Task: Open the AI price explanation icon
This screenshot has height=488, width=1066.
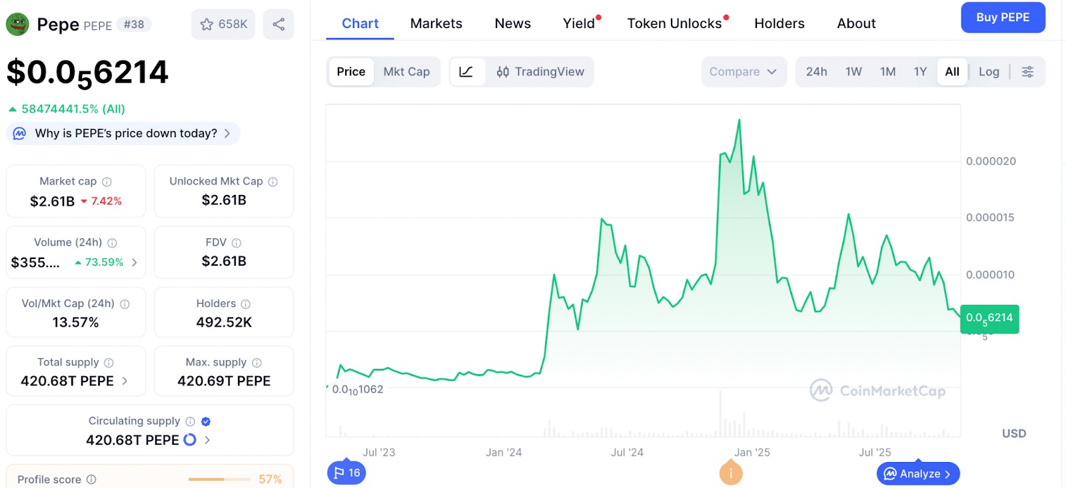Action: (x=20, y=133)
